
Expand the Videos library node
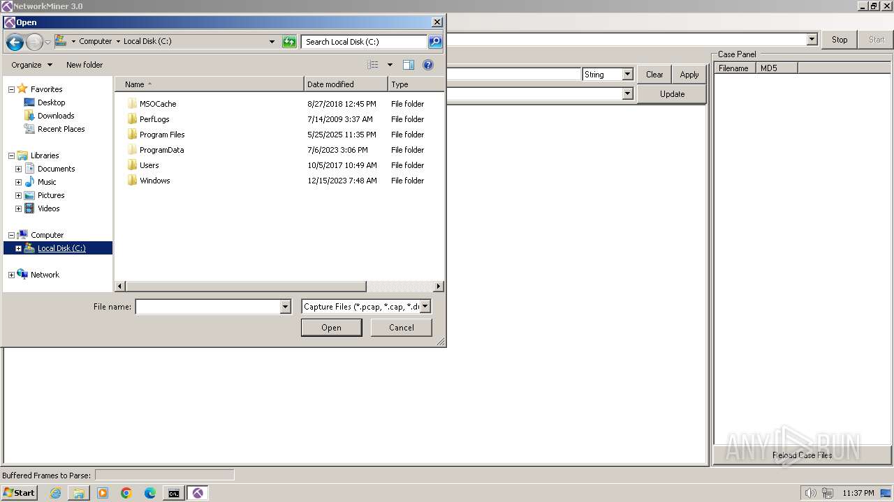click(18, 208)
